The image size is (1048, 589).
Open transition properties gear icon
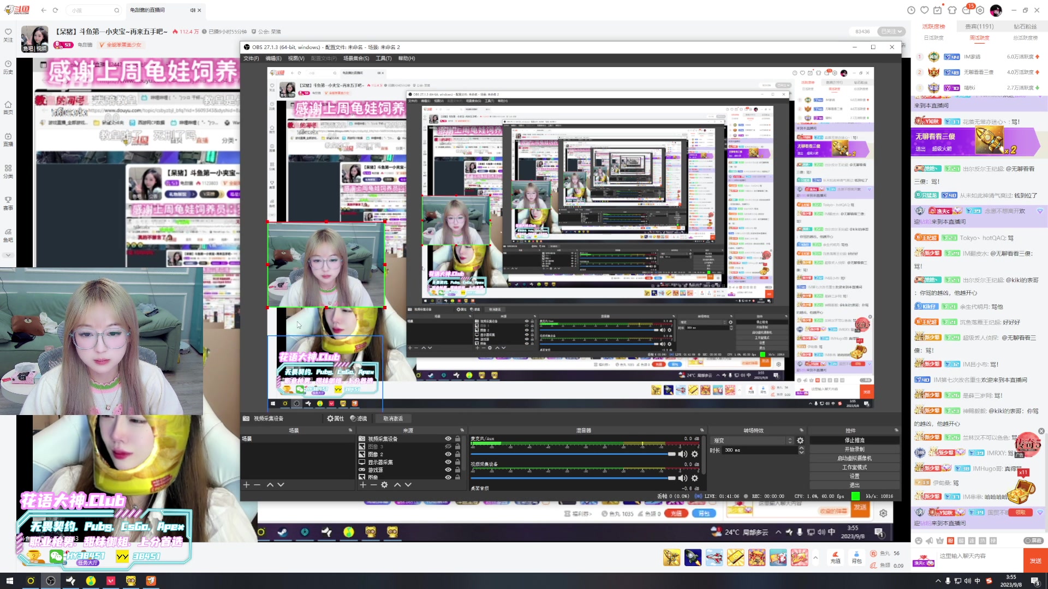(800, 441)
